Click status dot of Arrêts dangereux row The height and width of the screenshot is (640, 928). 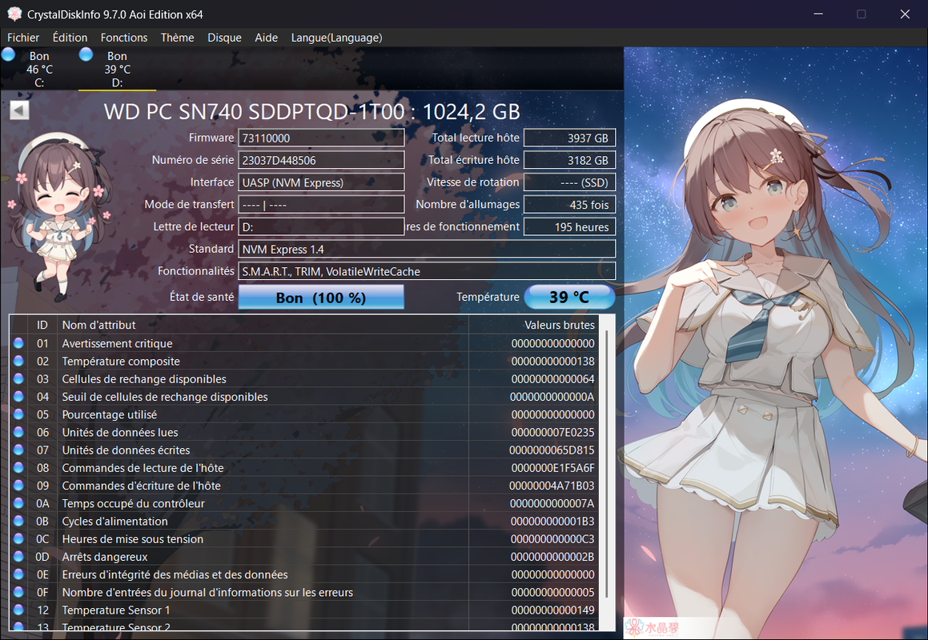tap(18, 556)
